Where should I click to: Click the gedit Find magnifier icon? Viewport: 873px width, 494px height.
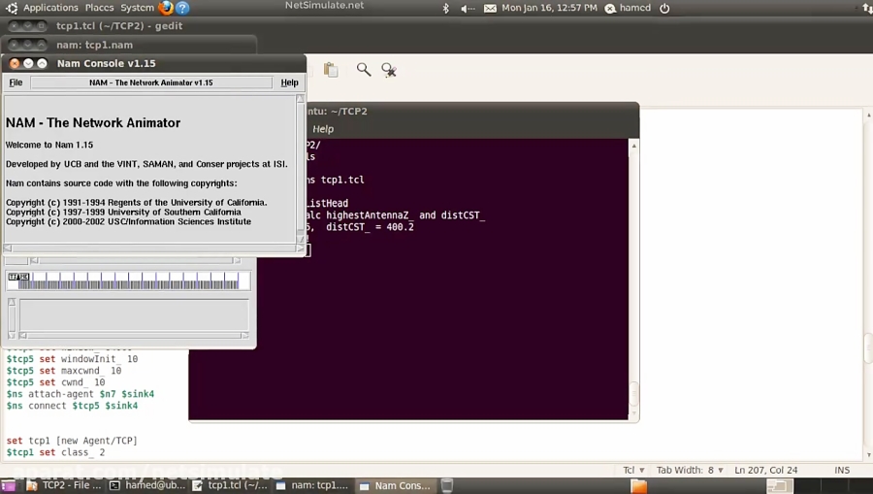pos(363,70)
